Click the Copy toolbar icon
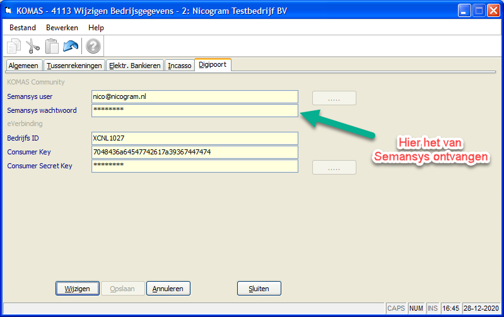This screenshot has height=317, width=504. [x=13, y=46]
